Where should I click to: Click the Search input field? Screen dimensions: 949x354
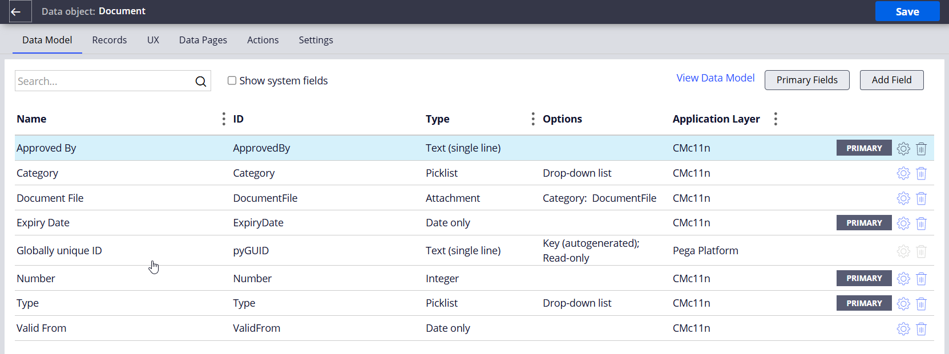pyautogui.click(x=103, y=82)
